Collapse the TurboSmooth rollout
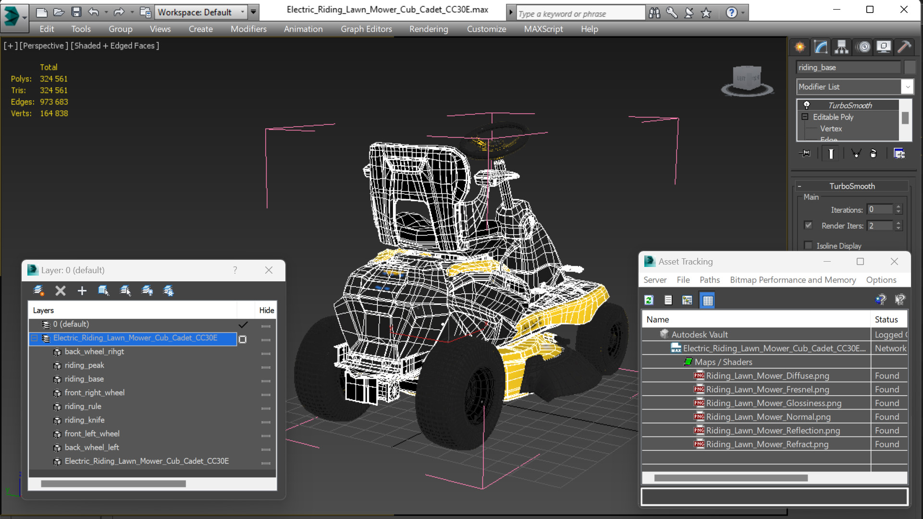The image size is (923, 519). coord(800,186)
